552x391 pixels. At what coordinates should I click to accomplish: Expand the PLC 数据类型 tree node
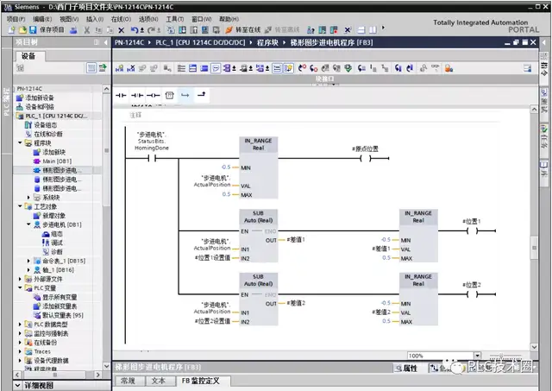(19, 323)
